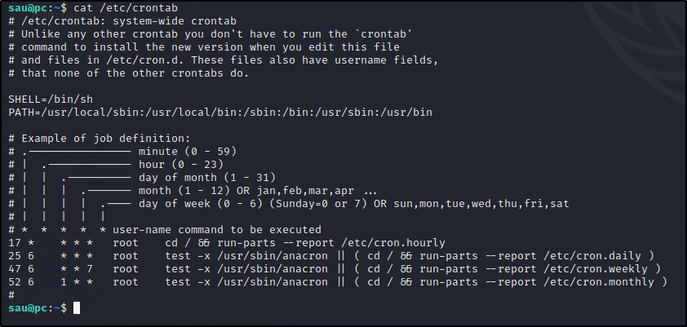Click the SHELL=/bin/sh line
687x327 pixels.
(51, 99)
